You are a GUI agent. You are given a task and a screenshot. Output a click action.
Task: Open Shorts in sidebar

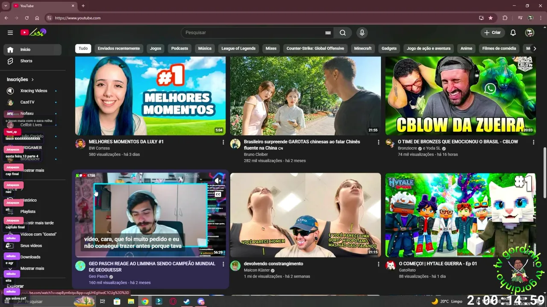tap(32, 61)
